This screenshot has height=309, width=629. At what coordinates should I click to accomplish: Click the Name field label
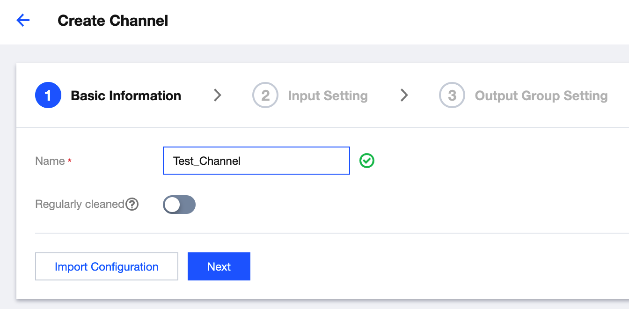[50, 161]
